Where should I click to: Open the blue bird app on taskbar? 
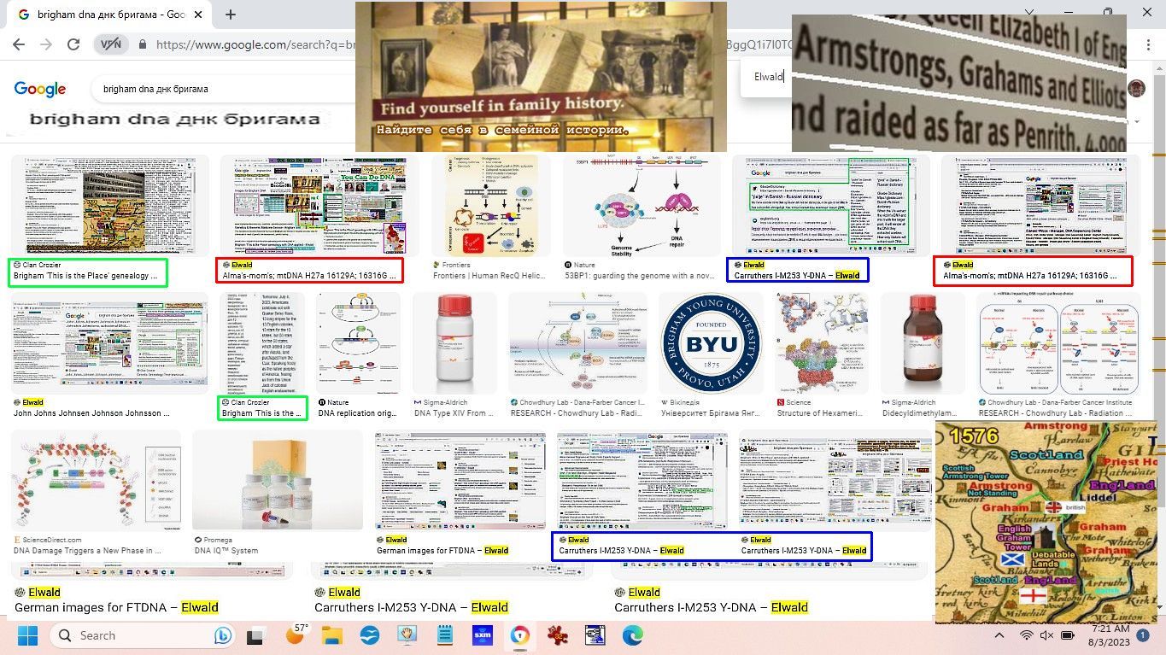tap(369, 635)
